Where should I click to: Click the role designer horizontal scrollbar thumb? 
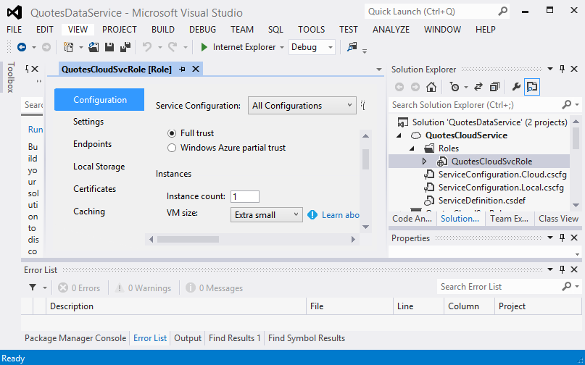188,240
